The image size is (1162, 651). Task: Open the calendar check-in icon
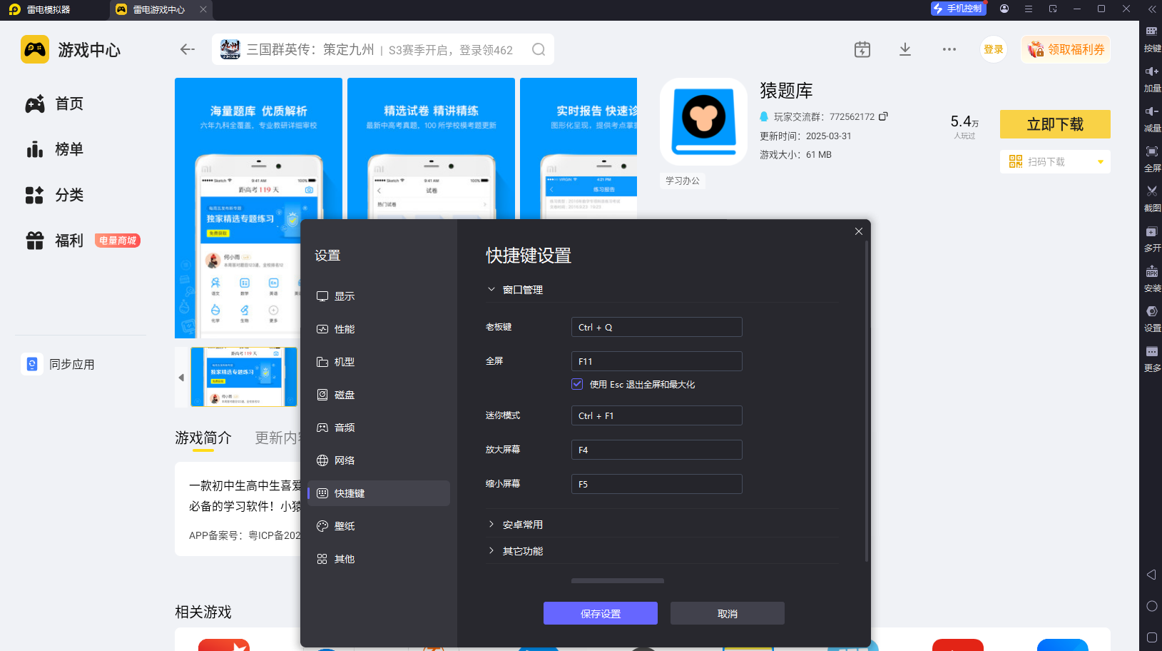pyautogui.click(x=862, y=49)
